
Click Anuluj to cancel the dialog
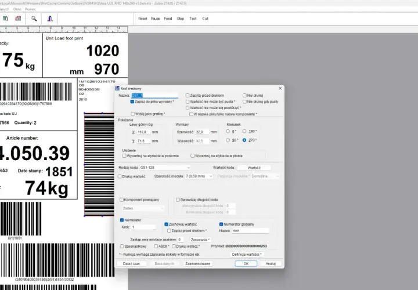point(271,264)
